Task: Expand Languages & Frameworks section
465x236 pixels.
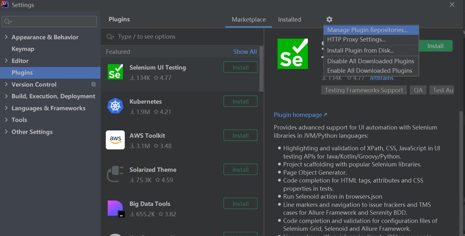Action: tap(6, 108)
